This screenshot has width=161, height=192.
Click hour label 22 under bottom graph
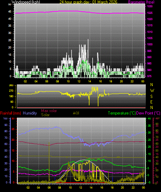133,188
